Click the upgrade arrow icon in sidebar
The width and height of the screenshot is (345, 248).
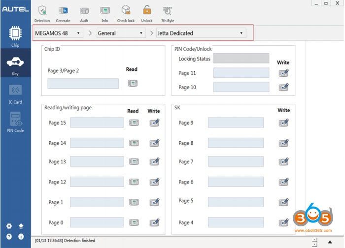pos(21,226)
